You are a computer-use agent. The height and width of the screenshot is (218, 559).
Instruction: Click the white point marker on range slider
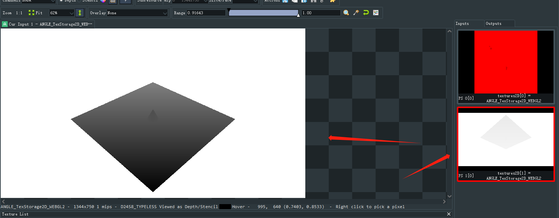(x=298, y=15)
